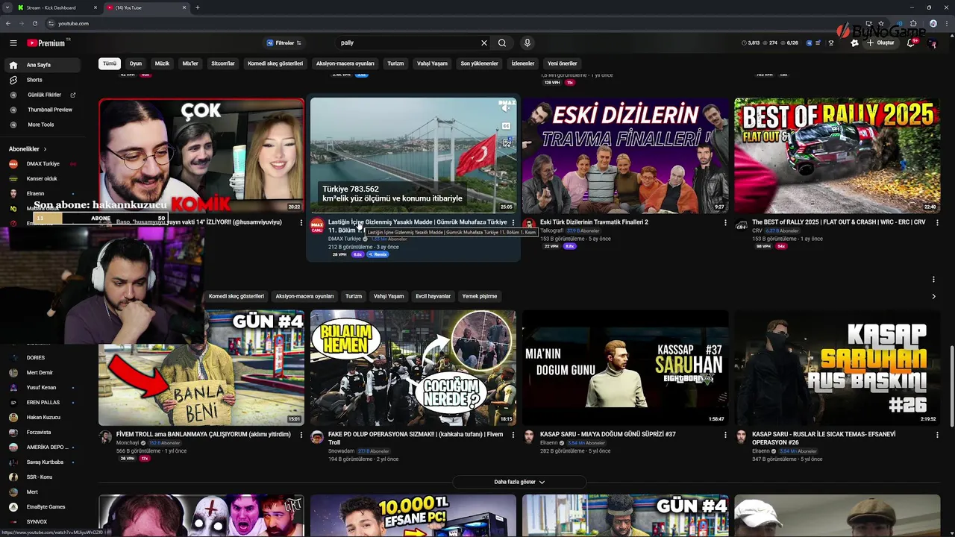Open a new browser tab
955x537 pixels.
pos(198,7)
